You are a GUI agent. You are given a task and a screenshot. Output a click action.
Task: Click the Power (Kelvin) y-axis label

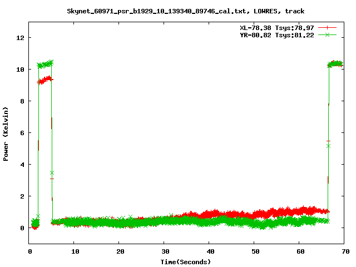click(6, 132)
